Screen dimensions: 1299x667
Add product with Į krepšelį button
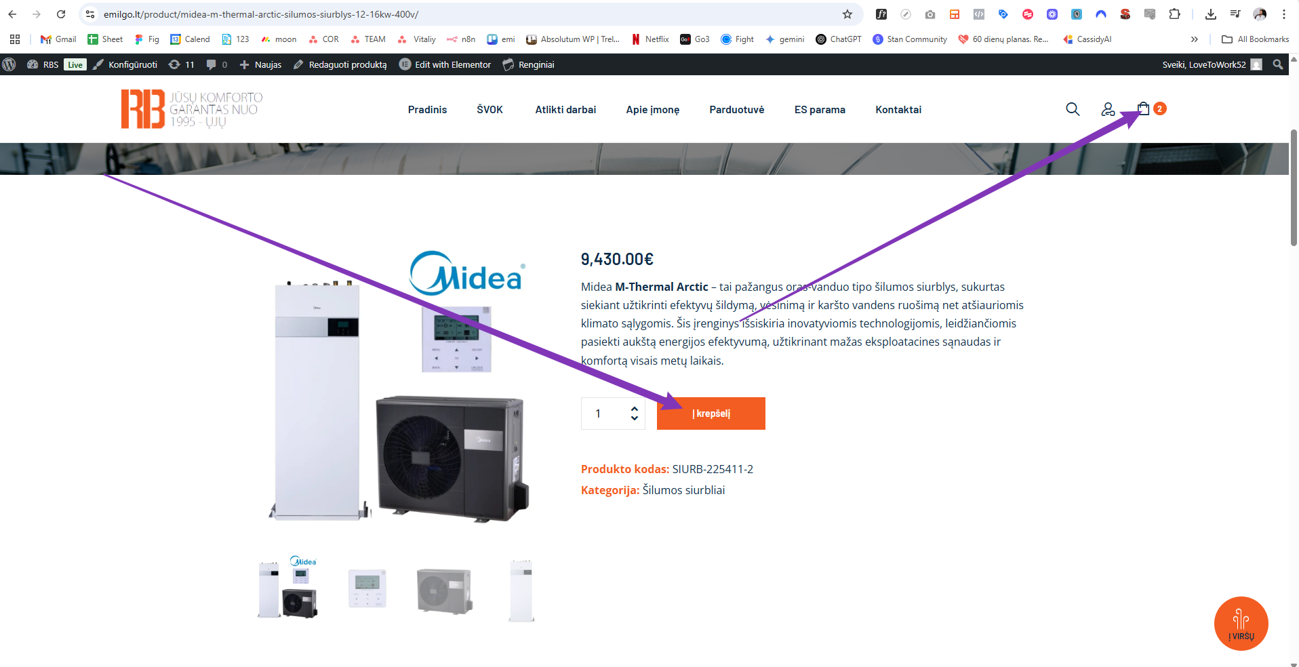(x=711, y=413)
